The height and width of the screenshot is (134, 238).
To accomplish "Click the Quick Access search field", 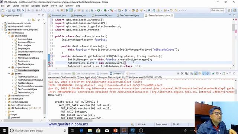I will coord(217,10).
